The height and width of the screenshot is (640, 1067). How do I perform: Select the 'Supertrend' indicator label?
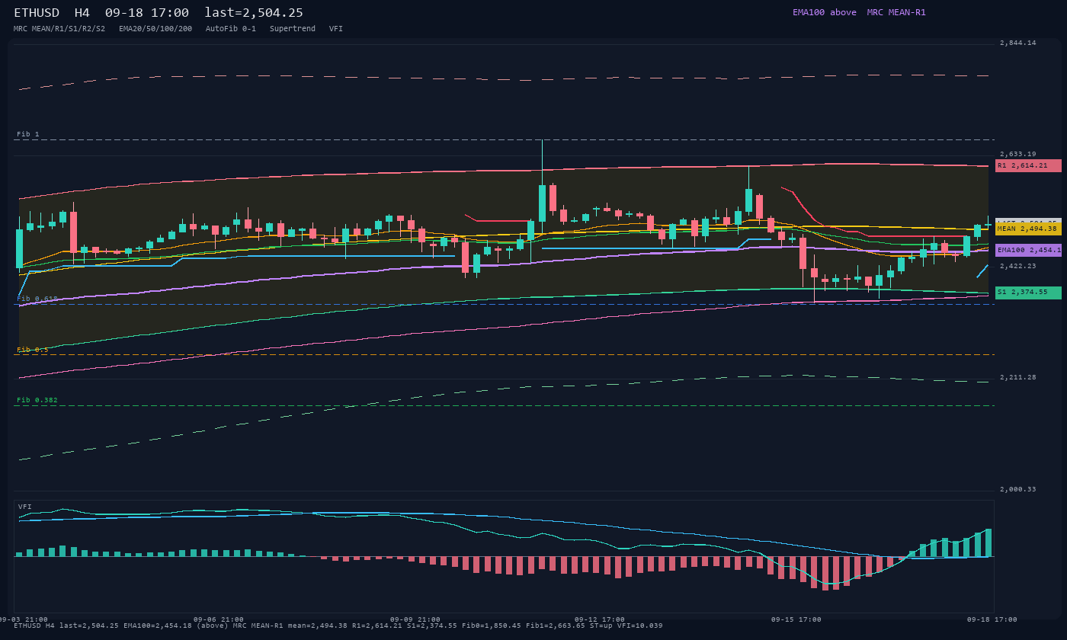pos(293,29)
